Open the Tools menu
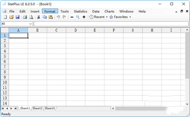Screen dimensions: 190x117 click(x=65, y=11)
